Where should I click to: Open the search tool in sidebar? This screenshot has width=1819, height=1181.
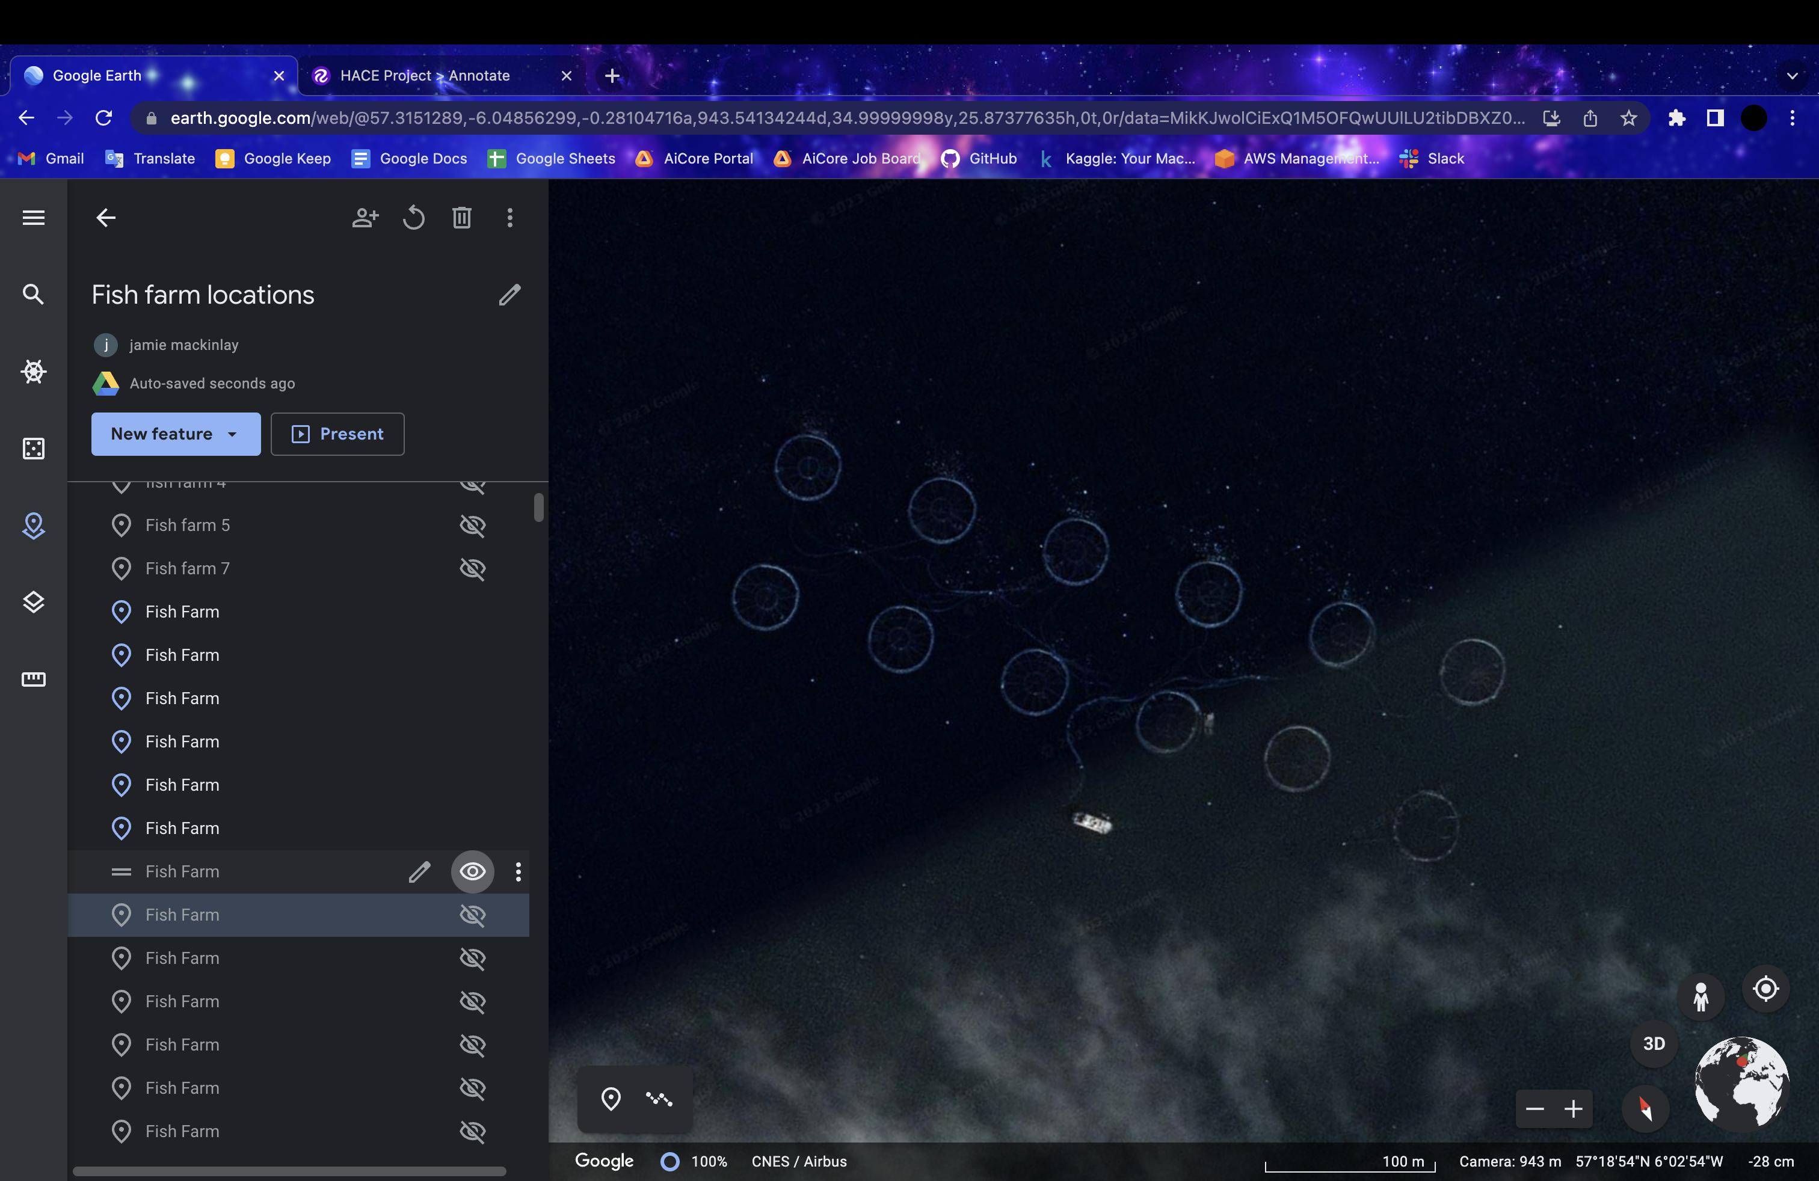(x=33, y=294)
